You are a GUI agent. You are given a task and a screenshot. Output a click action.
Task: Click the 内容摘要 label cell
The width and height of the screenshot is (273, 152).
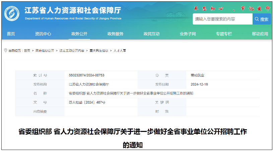[x=40, y=111]
